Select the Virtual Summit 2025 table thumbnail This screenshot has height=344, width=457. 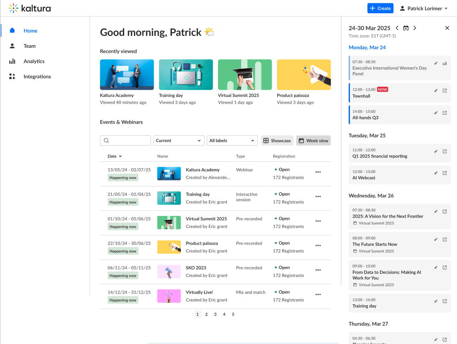[169, 222]
